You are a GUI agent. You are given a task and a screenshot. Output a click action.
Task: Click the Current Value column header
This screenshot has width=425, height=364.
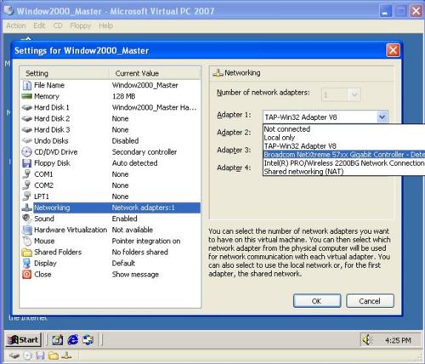coord(155,73)
